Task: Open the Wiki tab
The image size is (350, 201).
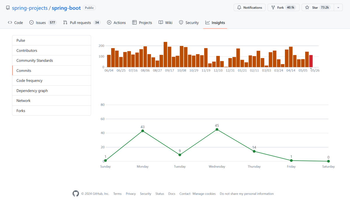Action: coord(165,22)
